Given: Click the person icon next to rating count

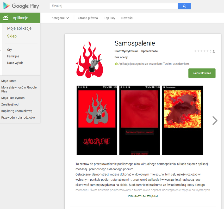Looking at the screenshot, I should (x=214, y=51).
